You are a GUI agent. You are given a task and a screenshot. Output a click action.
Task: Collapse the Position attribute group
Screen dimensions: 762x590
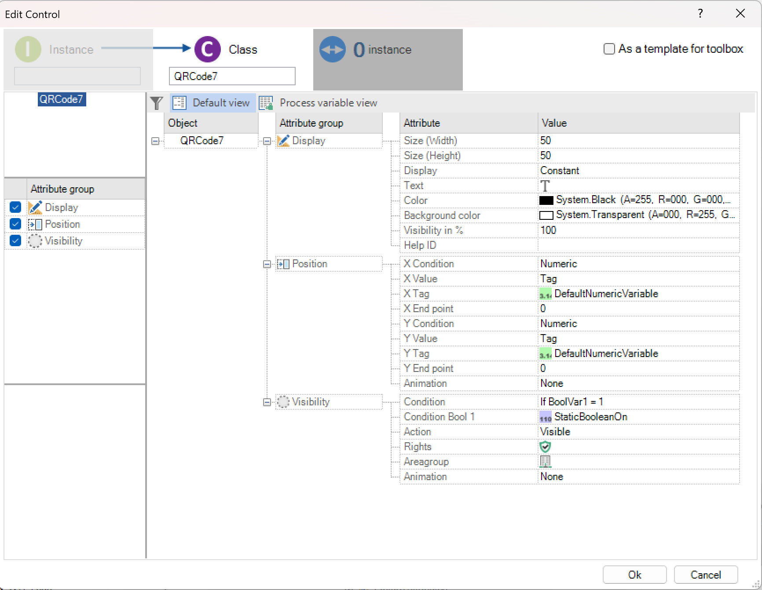click(x=267, y=264)
